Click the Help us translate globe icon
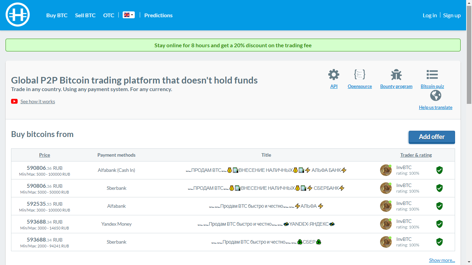The width and height of the screenshot is (472, 265). (x=436, y=96)
